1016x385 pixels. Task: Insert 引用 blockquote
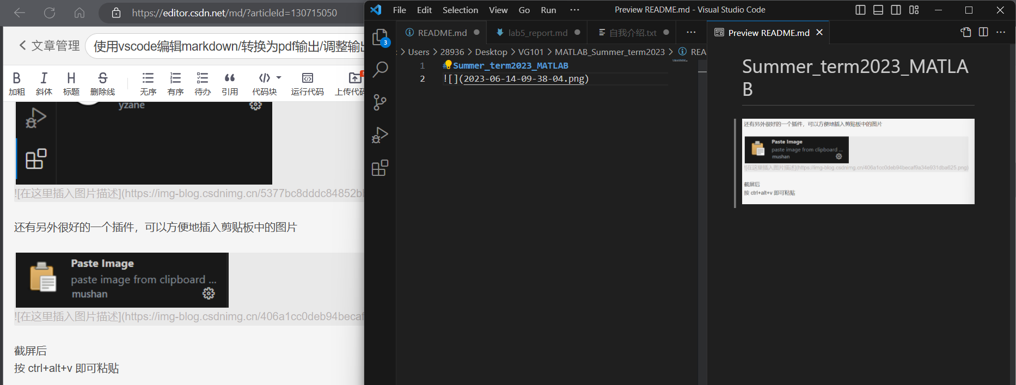[x=230, y=84]
